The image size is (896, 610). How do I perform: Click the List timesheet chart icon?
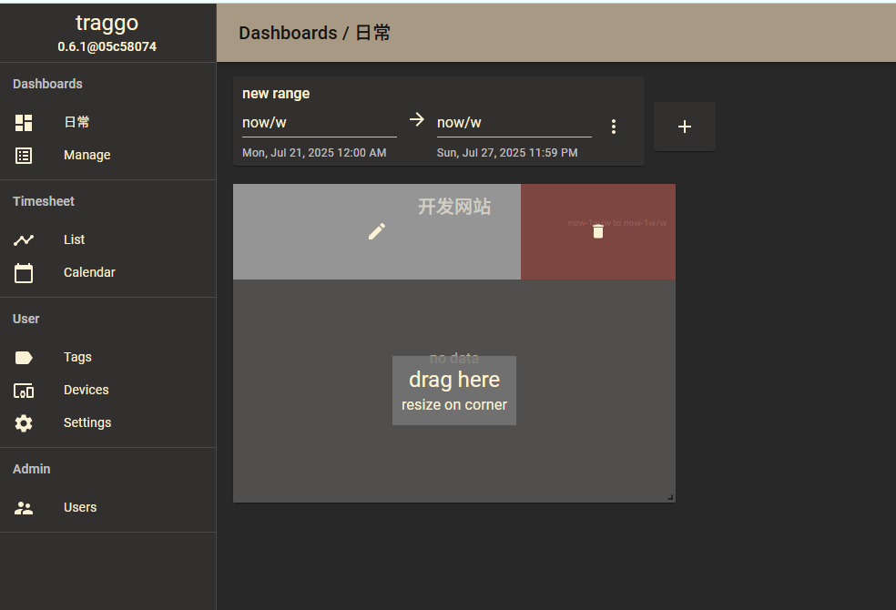[24, 239]
